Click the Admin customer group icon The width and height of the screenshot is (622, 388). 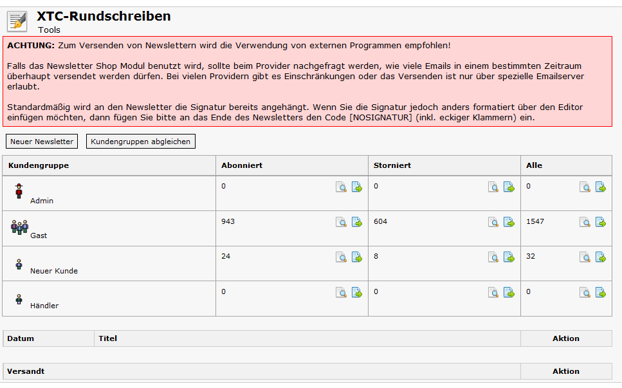[x=19, y=190]
